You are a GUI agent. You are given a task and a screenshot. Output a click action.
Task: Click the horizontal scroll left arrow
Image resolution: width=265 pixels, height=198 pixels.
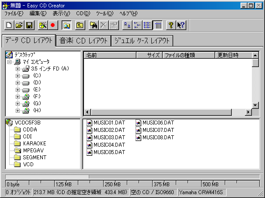pos(87,112)
